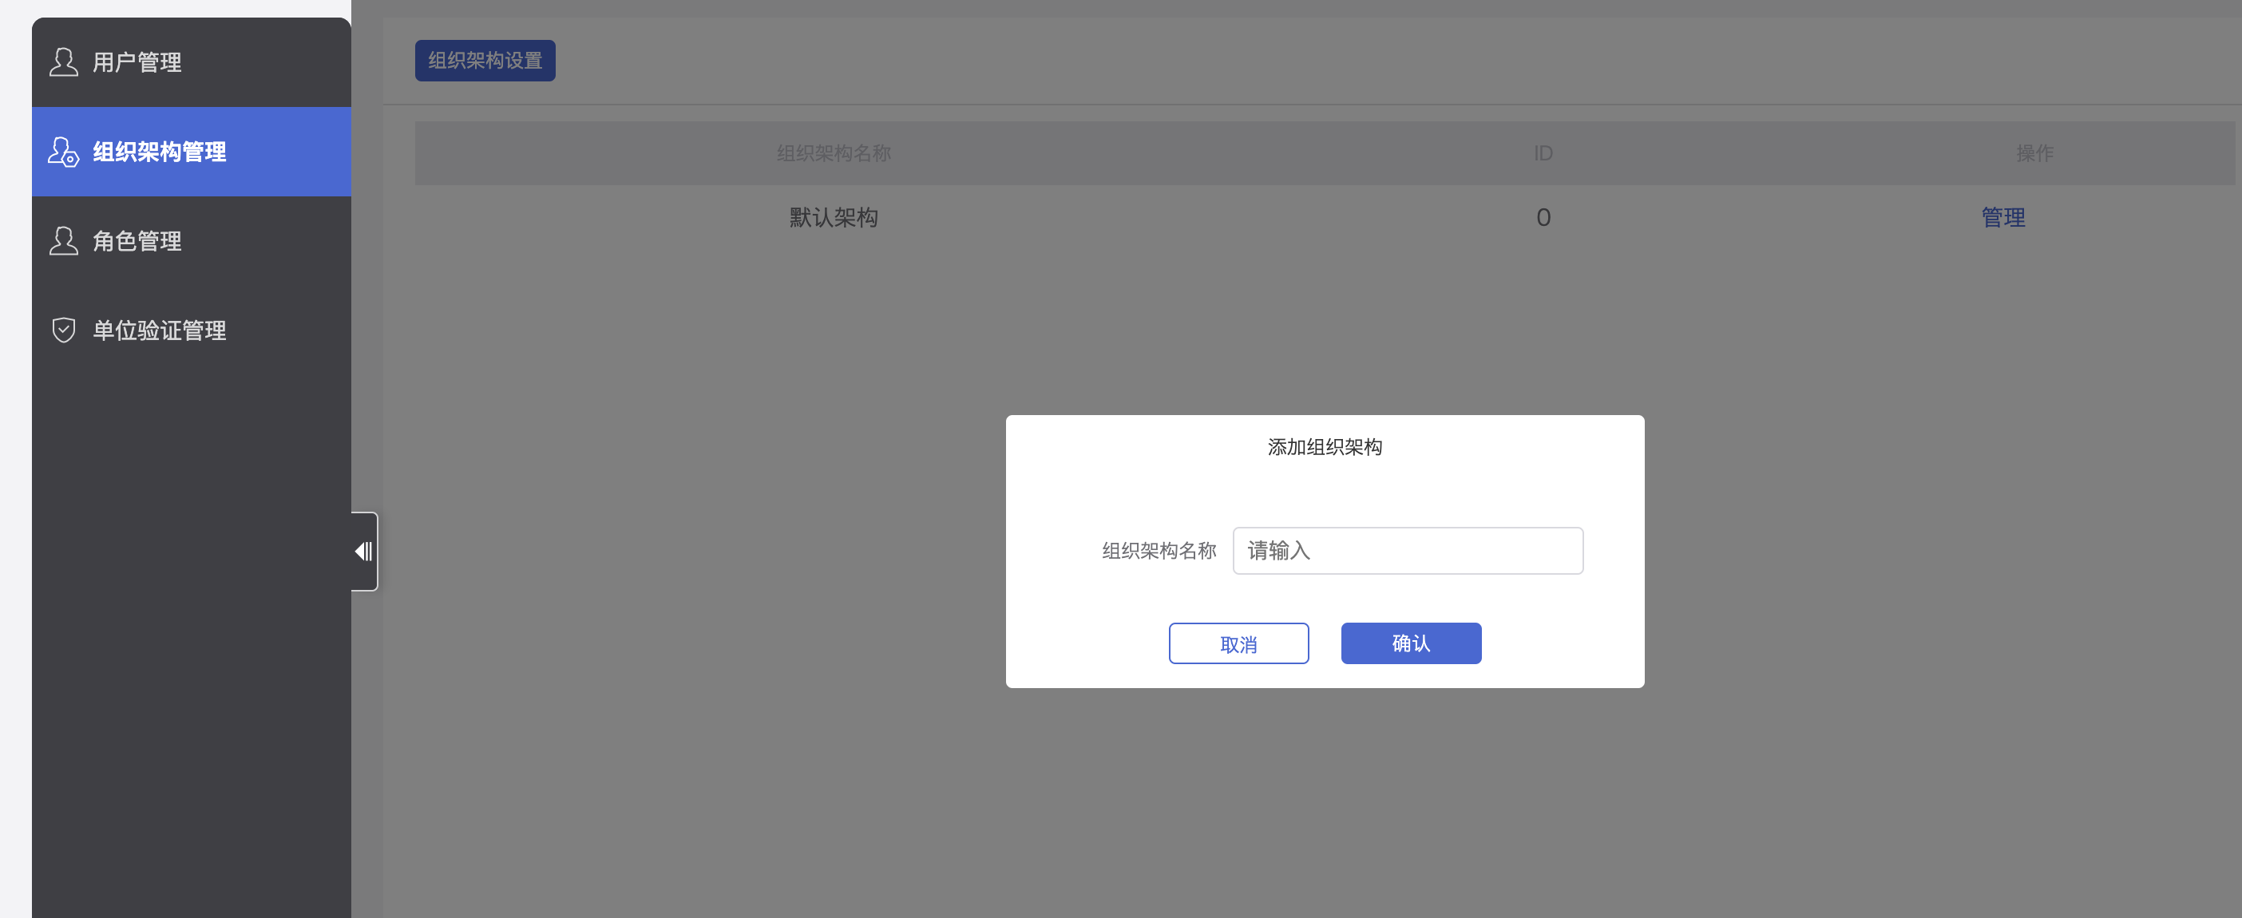Screen dimensions: 2242x918
Task: Collapse the sidebar with arrow handle
Action: [x=364, y=552]
